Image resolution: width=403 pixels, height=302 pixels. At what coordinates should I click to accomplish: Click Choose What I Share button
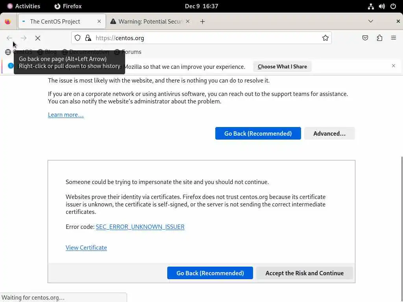pyautogui.click(x=282, y=66)
